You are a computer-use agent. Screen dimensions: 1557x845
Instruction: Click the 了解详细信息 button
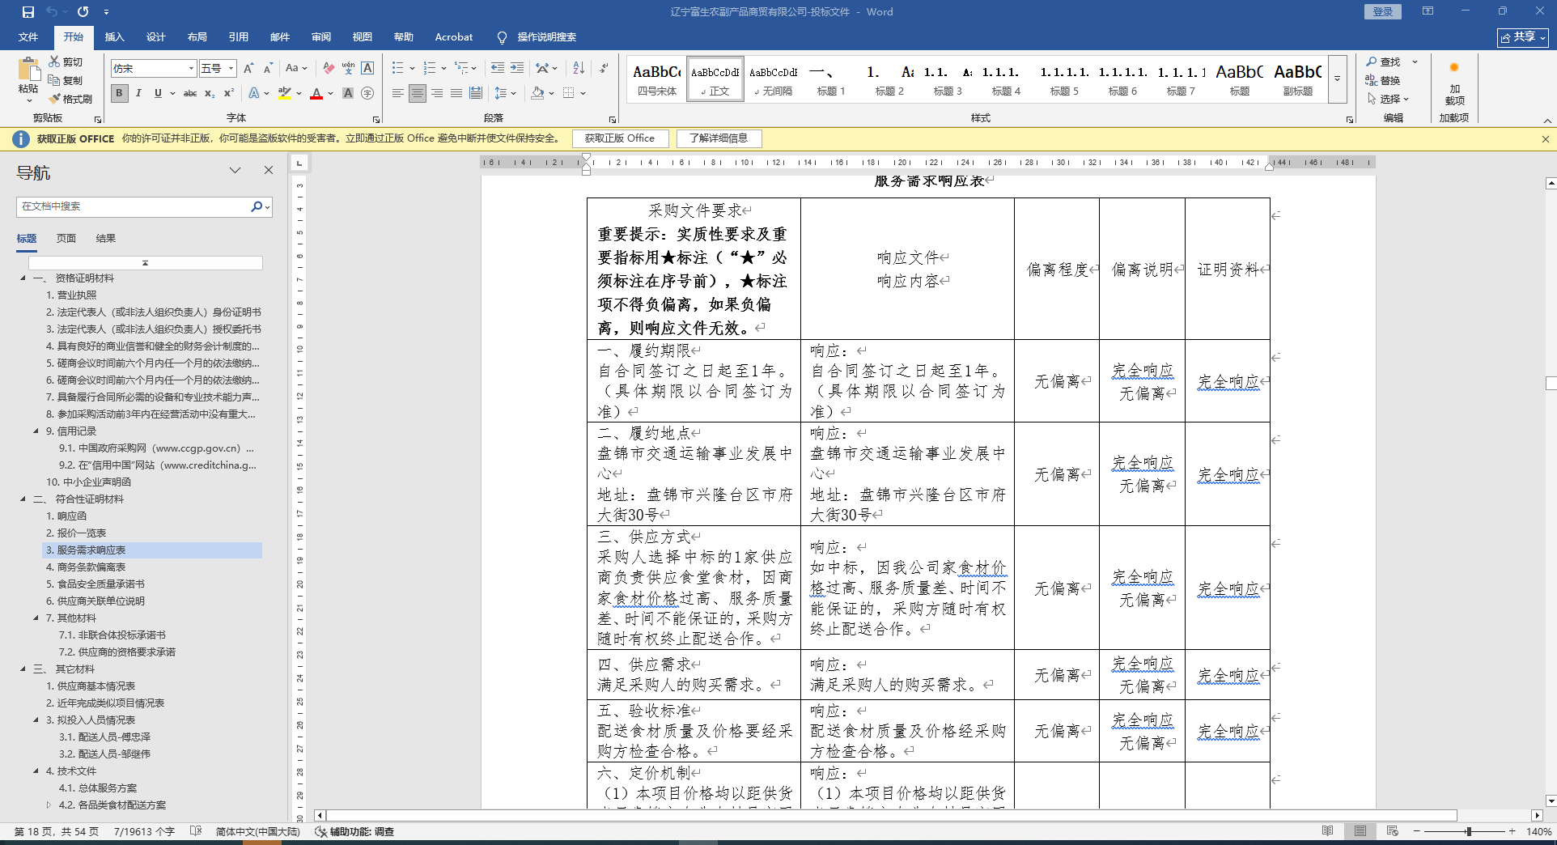(719, 138)
